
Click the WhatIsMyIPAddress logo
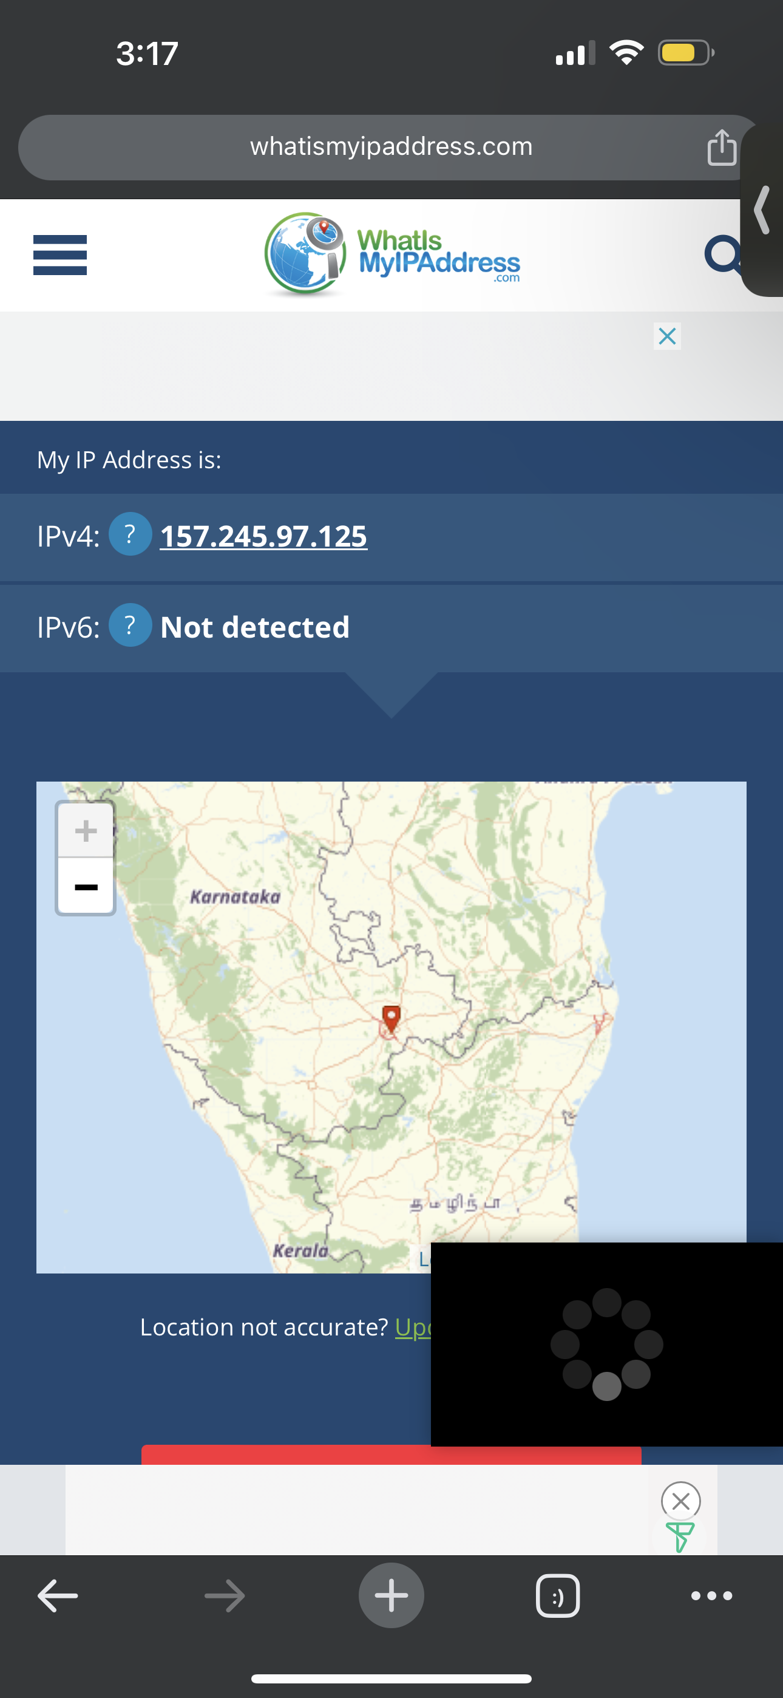[x=392, y=254]
